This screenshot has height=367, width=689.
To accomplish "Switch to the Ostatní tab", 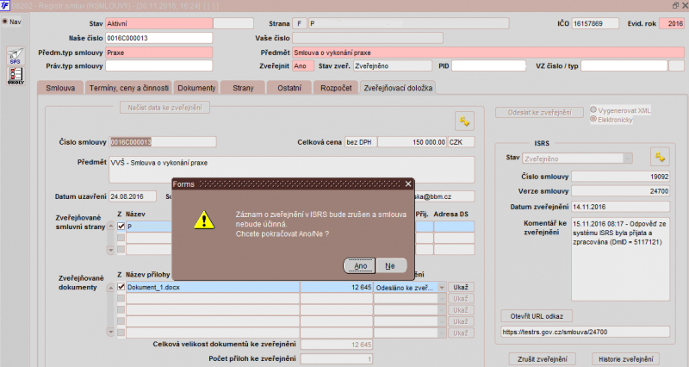I will tap(289, 88).
